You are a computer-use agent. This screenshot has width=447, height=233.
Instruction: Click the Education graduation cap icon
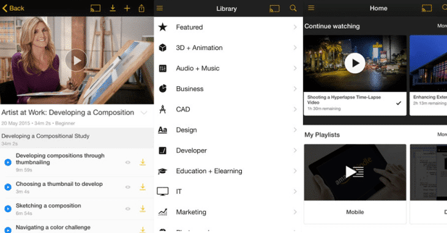point(162,171)
